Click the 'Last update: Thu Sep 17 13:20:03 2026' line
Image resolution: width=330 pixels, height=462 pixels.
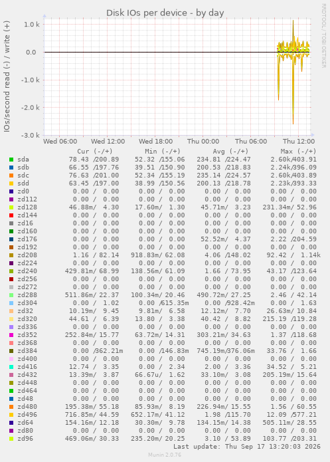click(247, 447)
